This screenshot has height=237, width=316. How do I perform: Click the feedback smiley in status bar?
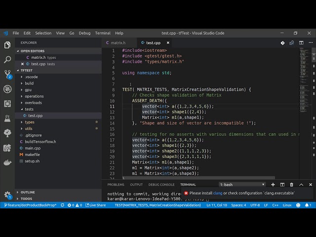tap(298, 205)
